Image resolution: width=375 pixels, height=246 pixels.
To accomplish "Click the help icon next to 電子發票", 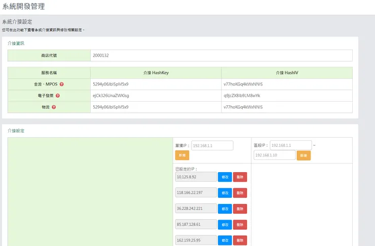I will [x=58, y=96].
